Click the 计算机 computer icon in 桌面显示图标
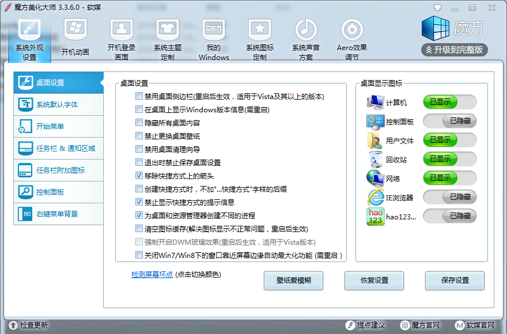Viewport: 507px width, 334px height. click(x=375, y=102)
